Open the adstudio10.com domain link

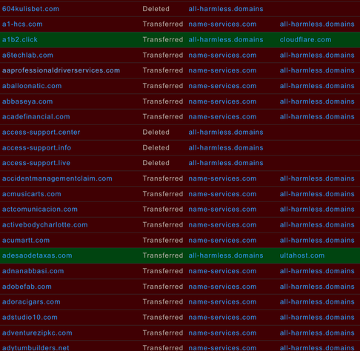[30, 318]
